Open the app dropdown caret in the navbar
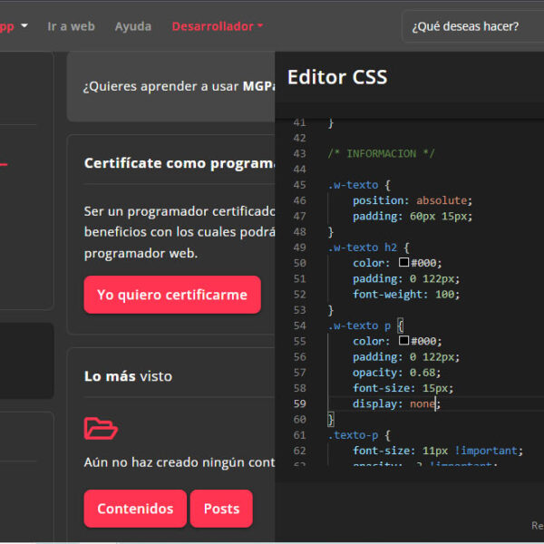 click(x=24, y=25)
